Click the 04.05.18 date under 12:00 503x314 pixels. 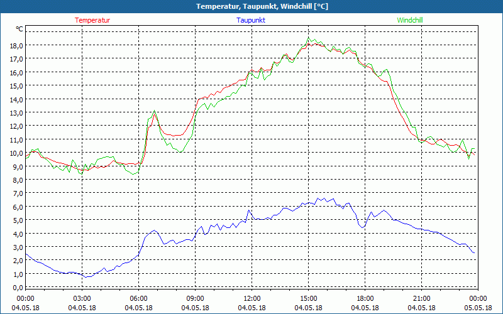click(252, 308)
